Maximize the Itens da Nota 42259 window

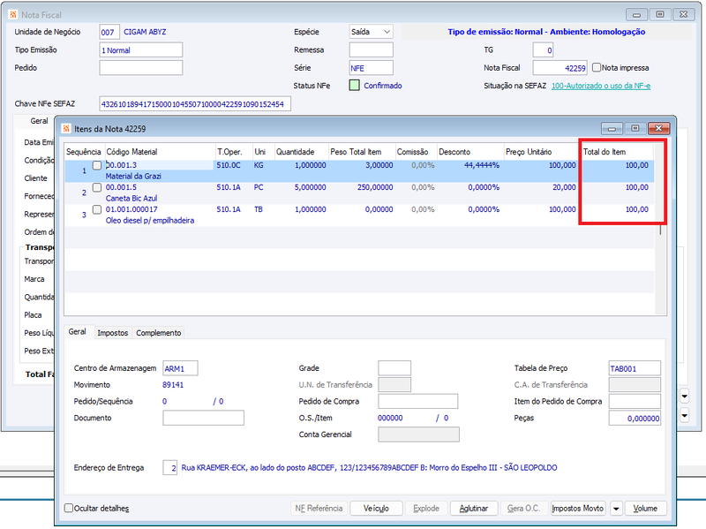[x=635, y=128]
